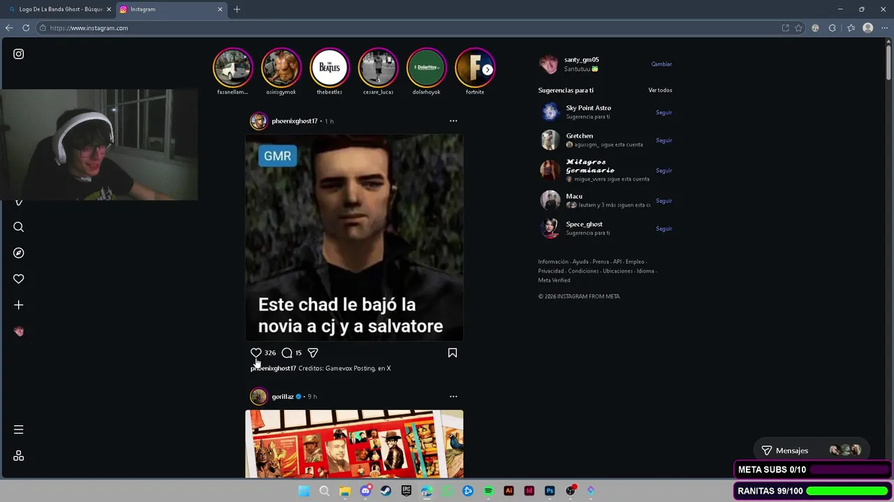Click the Privacidad footer link
This screenshot has width=894, height=502.
pyautogui.click(x=551, y=271)
